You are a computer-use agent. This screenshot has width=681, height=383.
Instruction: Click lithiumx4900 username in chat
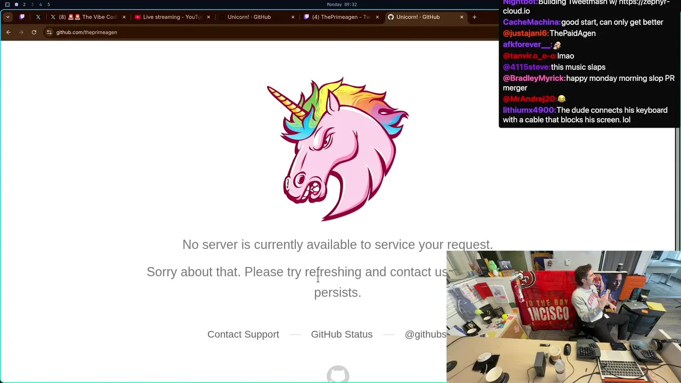529,110
